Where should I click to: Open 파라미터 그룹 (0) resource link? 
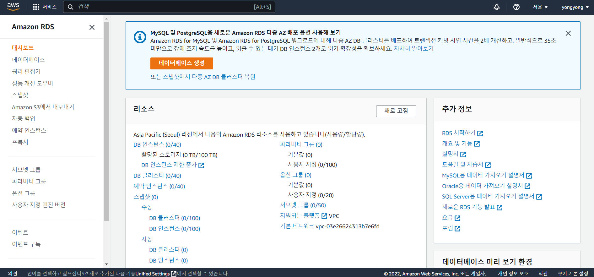[x=301, y=144]
